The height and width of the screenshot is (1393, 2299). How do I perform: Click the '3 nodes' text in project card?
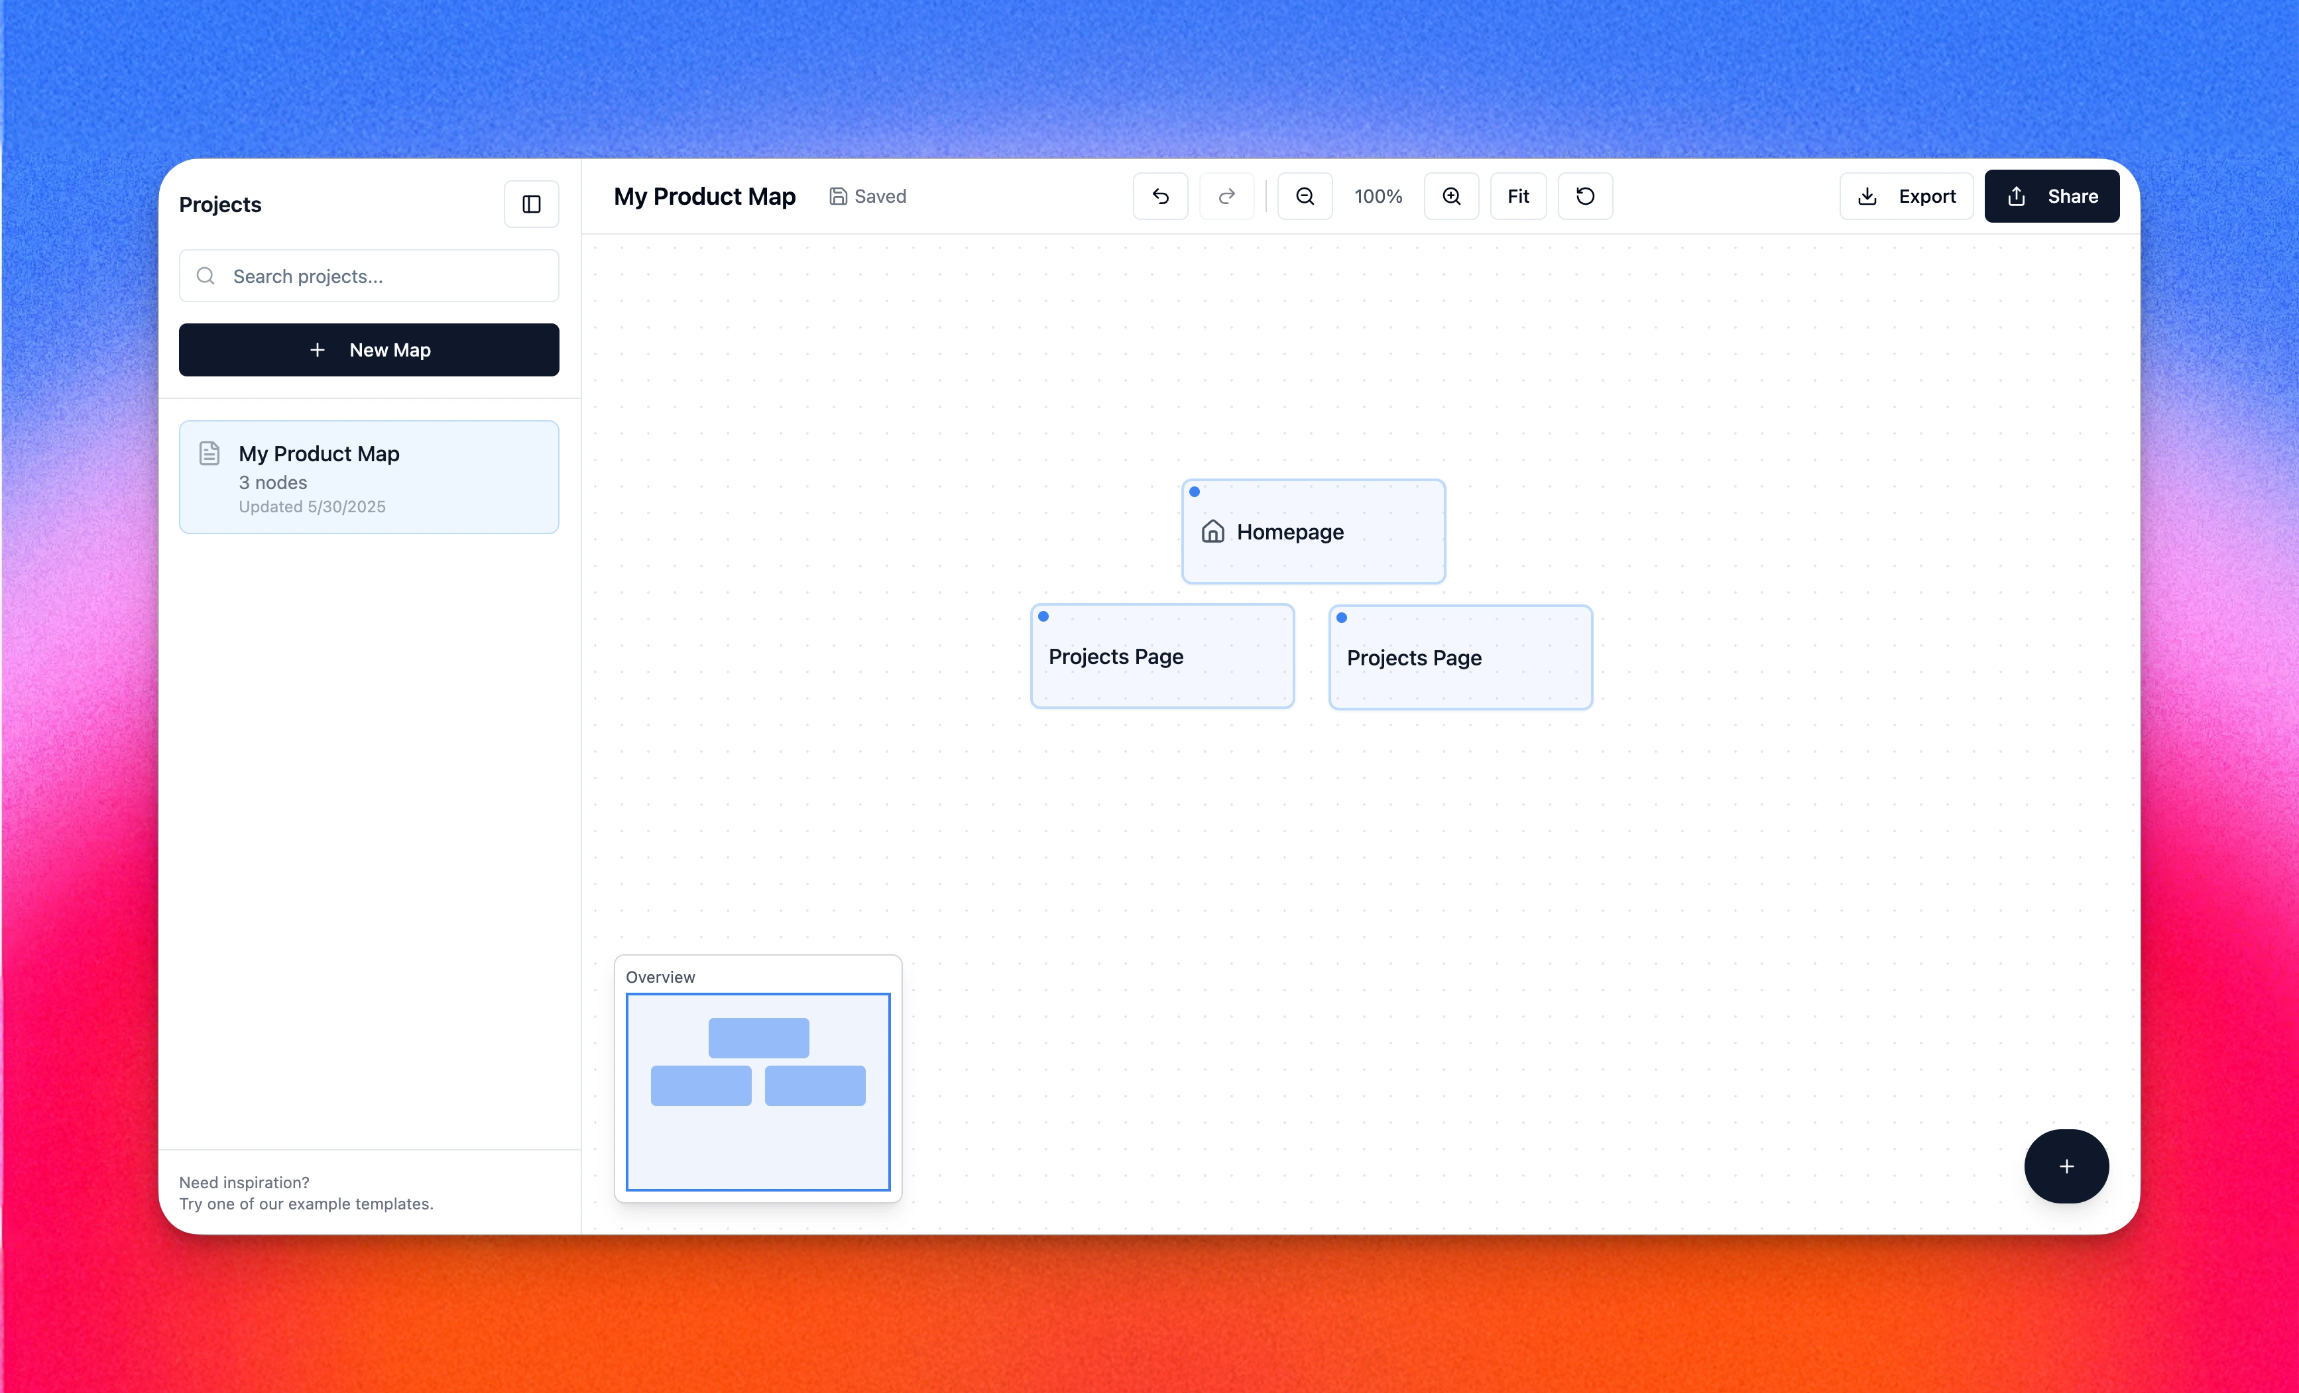(x=272, y=482)
